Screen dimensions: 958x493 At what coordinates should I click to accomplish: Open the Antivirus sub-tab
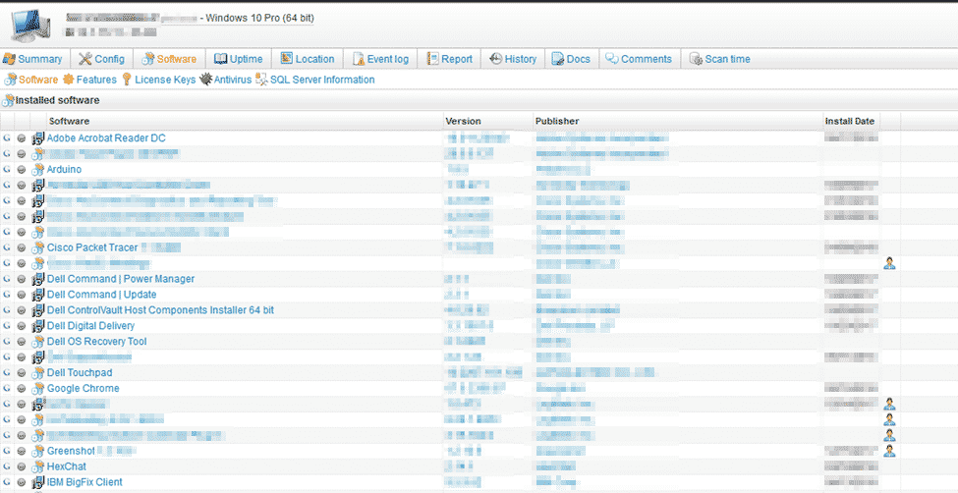tap(225, 80)
